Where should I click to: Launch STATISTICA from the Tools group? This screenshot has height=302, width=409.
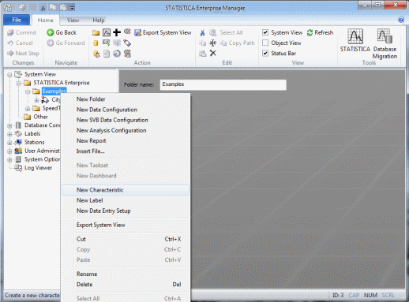pos(355,40)
